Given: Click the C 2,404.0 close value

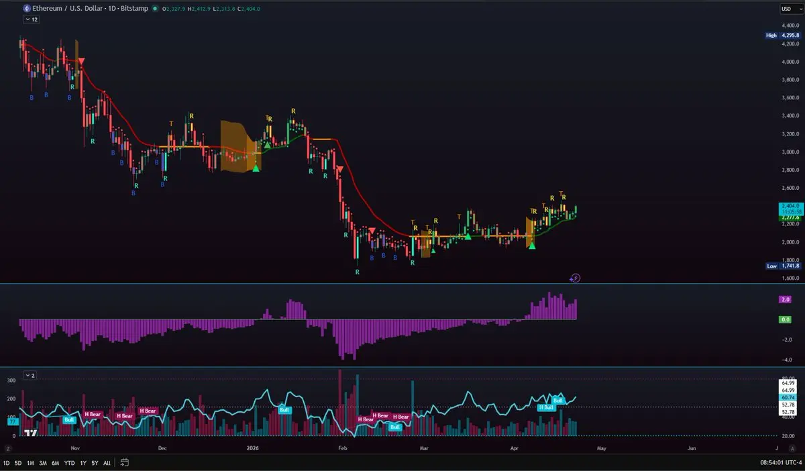Looking at the screenshot, I should coord(248,9).
